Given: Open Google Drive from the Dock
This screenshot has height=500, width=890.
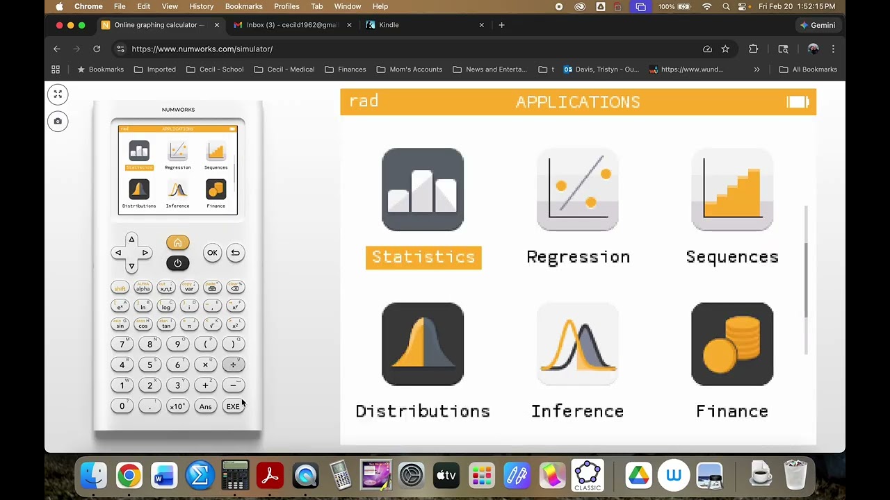Looking at the screenshot, I should point(638,476).
